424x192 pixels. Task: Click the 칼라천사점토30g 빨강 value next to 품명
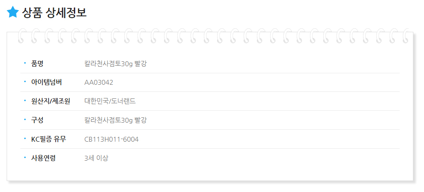coord(115,64)
